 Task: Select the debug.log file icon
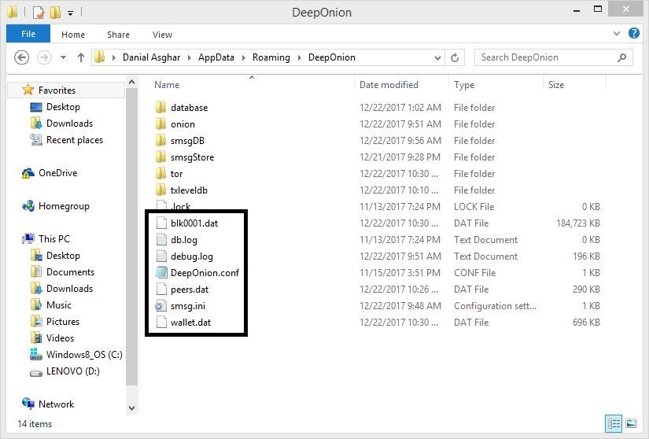161,256
